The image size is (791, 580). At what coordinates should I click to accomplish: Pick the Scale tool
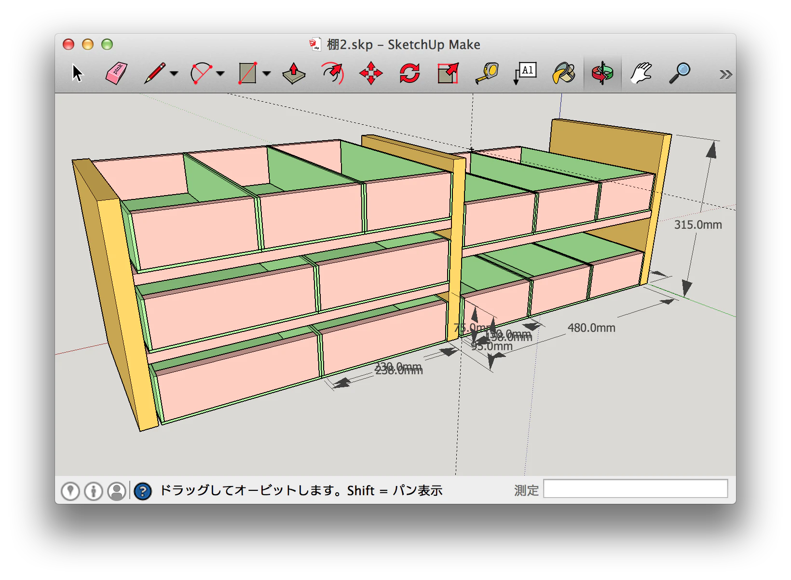pyautogui.click(x=448, y=73)
